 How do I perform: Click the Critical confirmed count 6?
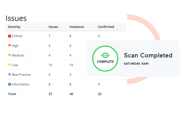[99, 36]
